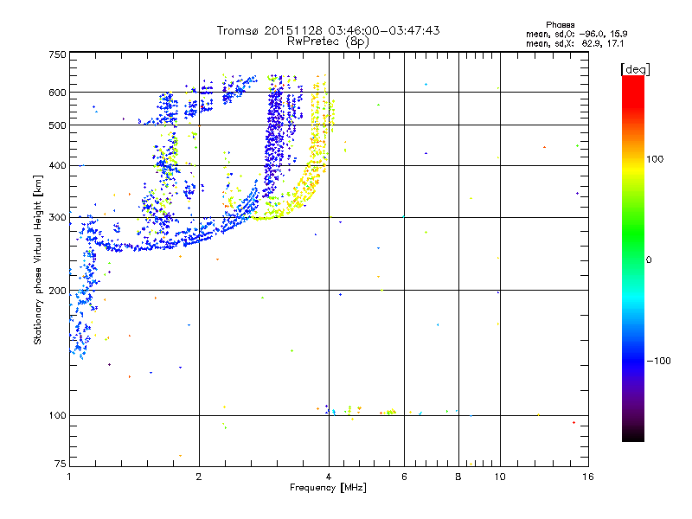Click the '[deg]' unit label above the color bar
The height and width of the screenshot is (519, 692).
[x=635, y=69]
